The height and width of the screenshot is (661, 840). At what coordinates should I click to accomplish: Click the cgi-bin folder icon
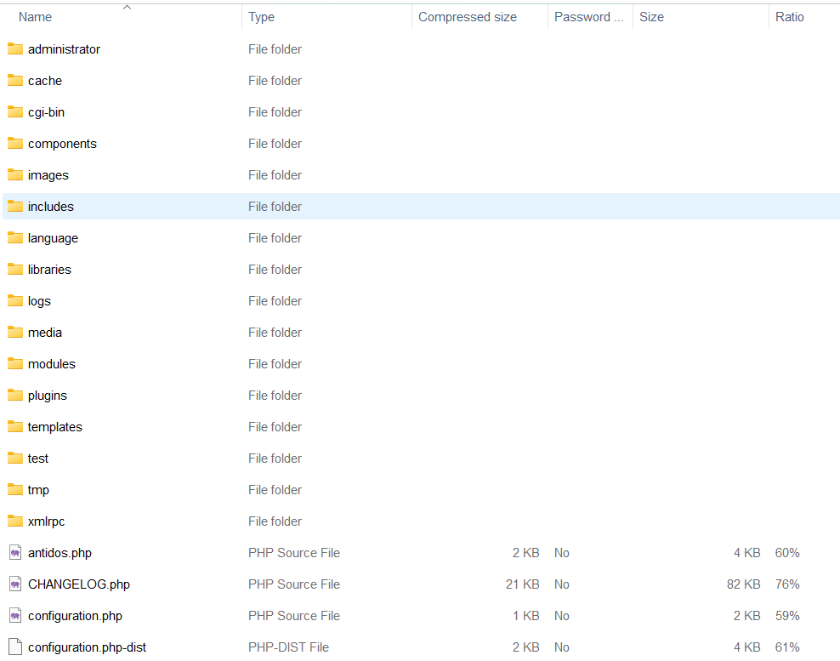15,112
